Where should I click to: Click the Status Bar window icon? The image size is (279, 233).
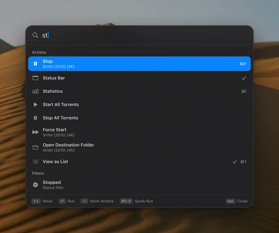point(35,78)
